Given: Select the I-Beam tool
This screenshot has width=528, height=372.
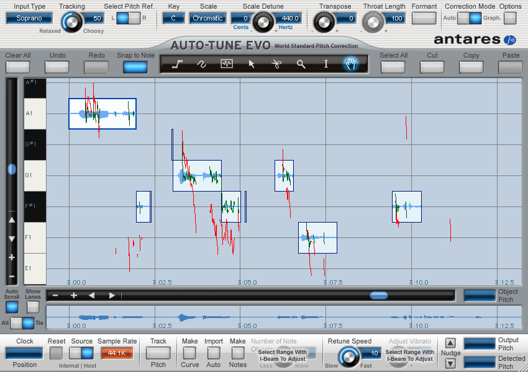Looking at the screenshot, I should (325, 64).
